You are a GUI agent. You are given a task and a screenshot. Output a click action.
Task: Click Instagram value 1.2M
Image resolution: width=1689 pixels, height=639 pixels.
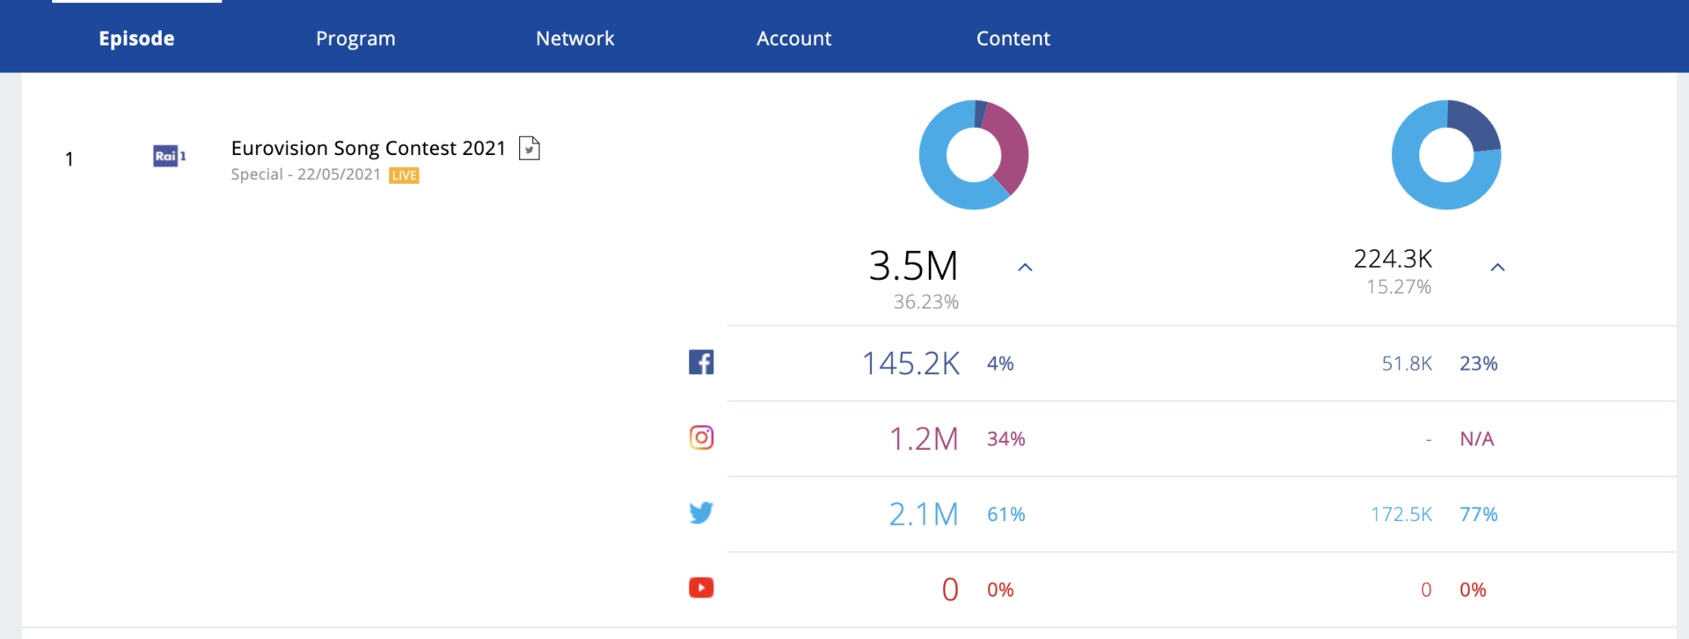click(924, 439)
